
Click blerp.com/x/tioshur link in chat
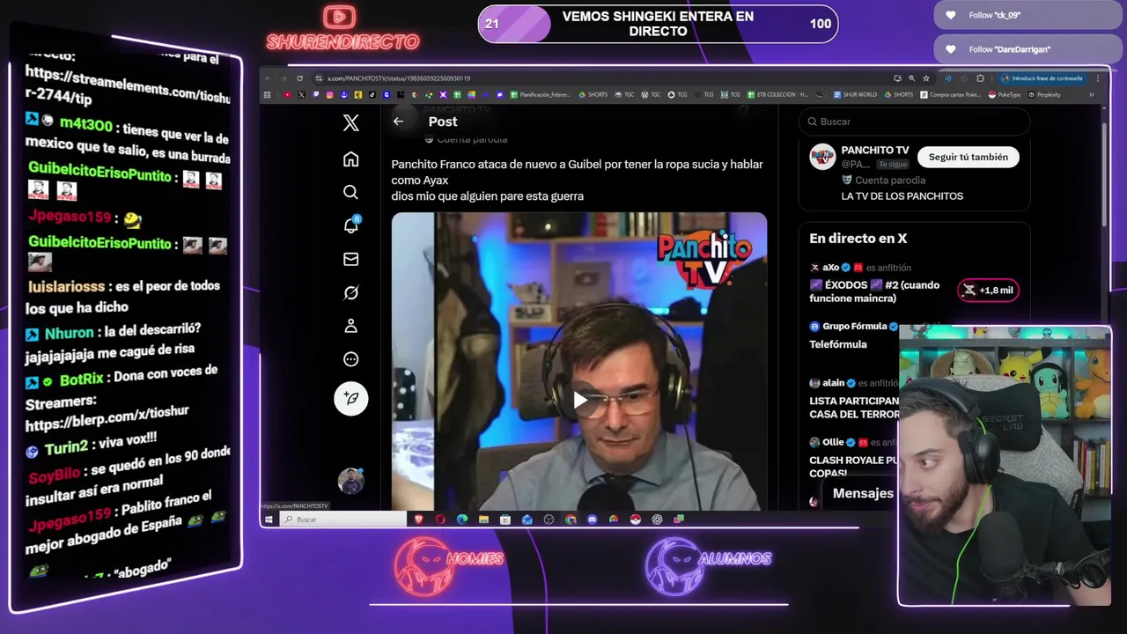(x=107, y=417)
